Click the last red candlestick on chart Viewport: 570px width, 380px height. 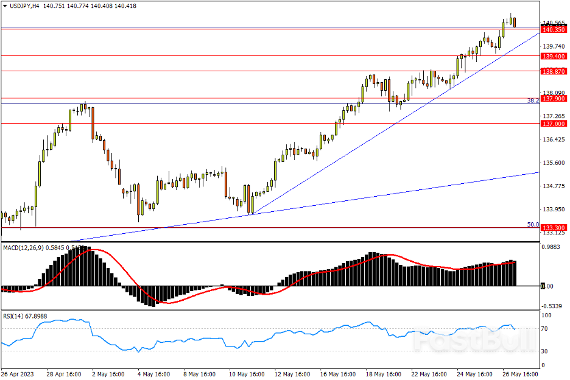click(515, 23)
